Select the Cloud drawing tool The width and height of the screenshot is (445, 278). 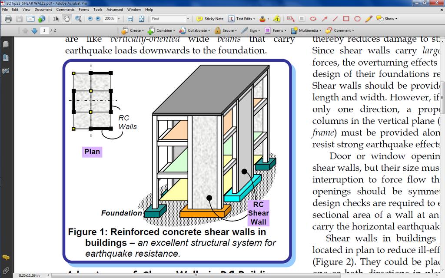[313, 19]
